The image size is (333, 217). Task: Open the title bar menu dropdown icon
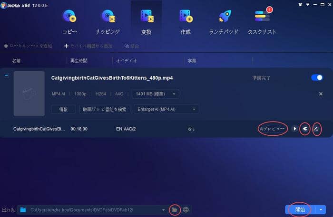pos(307,4)
